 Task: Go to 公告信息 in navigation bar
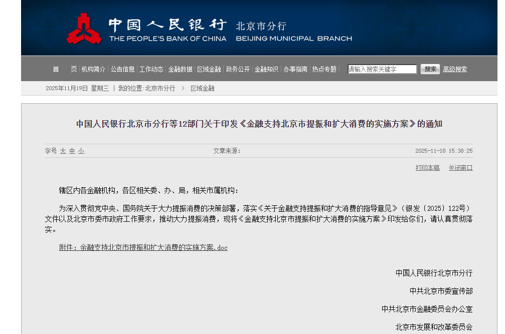coord(123,69)
